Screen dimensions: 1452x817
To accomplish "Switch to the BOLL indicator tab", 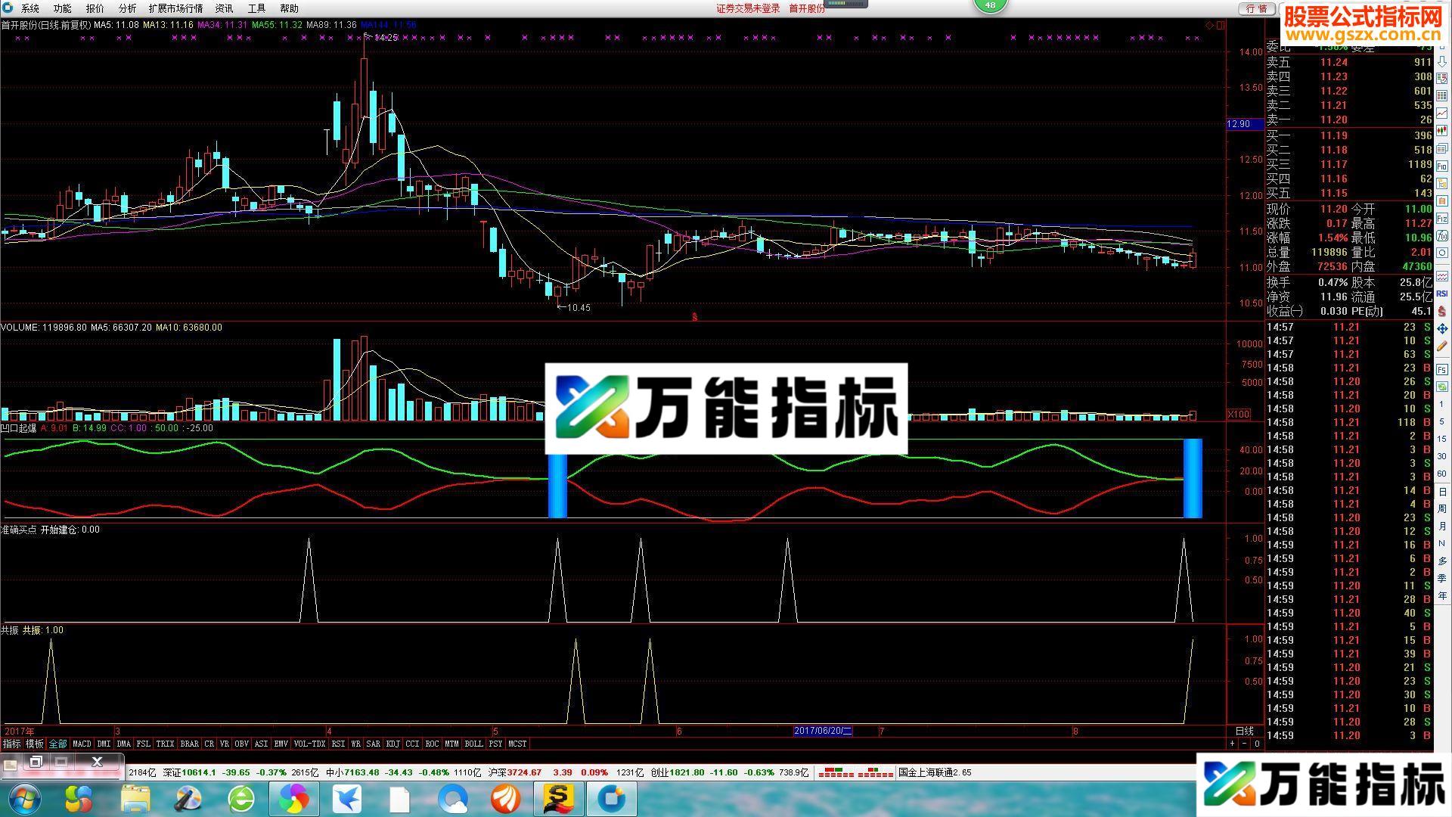I will click(x=474, y=744).
